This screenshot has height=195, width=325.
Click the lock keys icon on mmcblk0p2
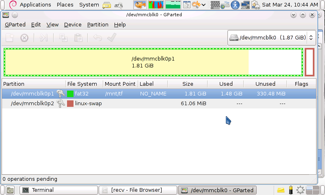[61, 104]
